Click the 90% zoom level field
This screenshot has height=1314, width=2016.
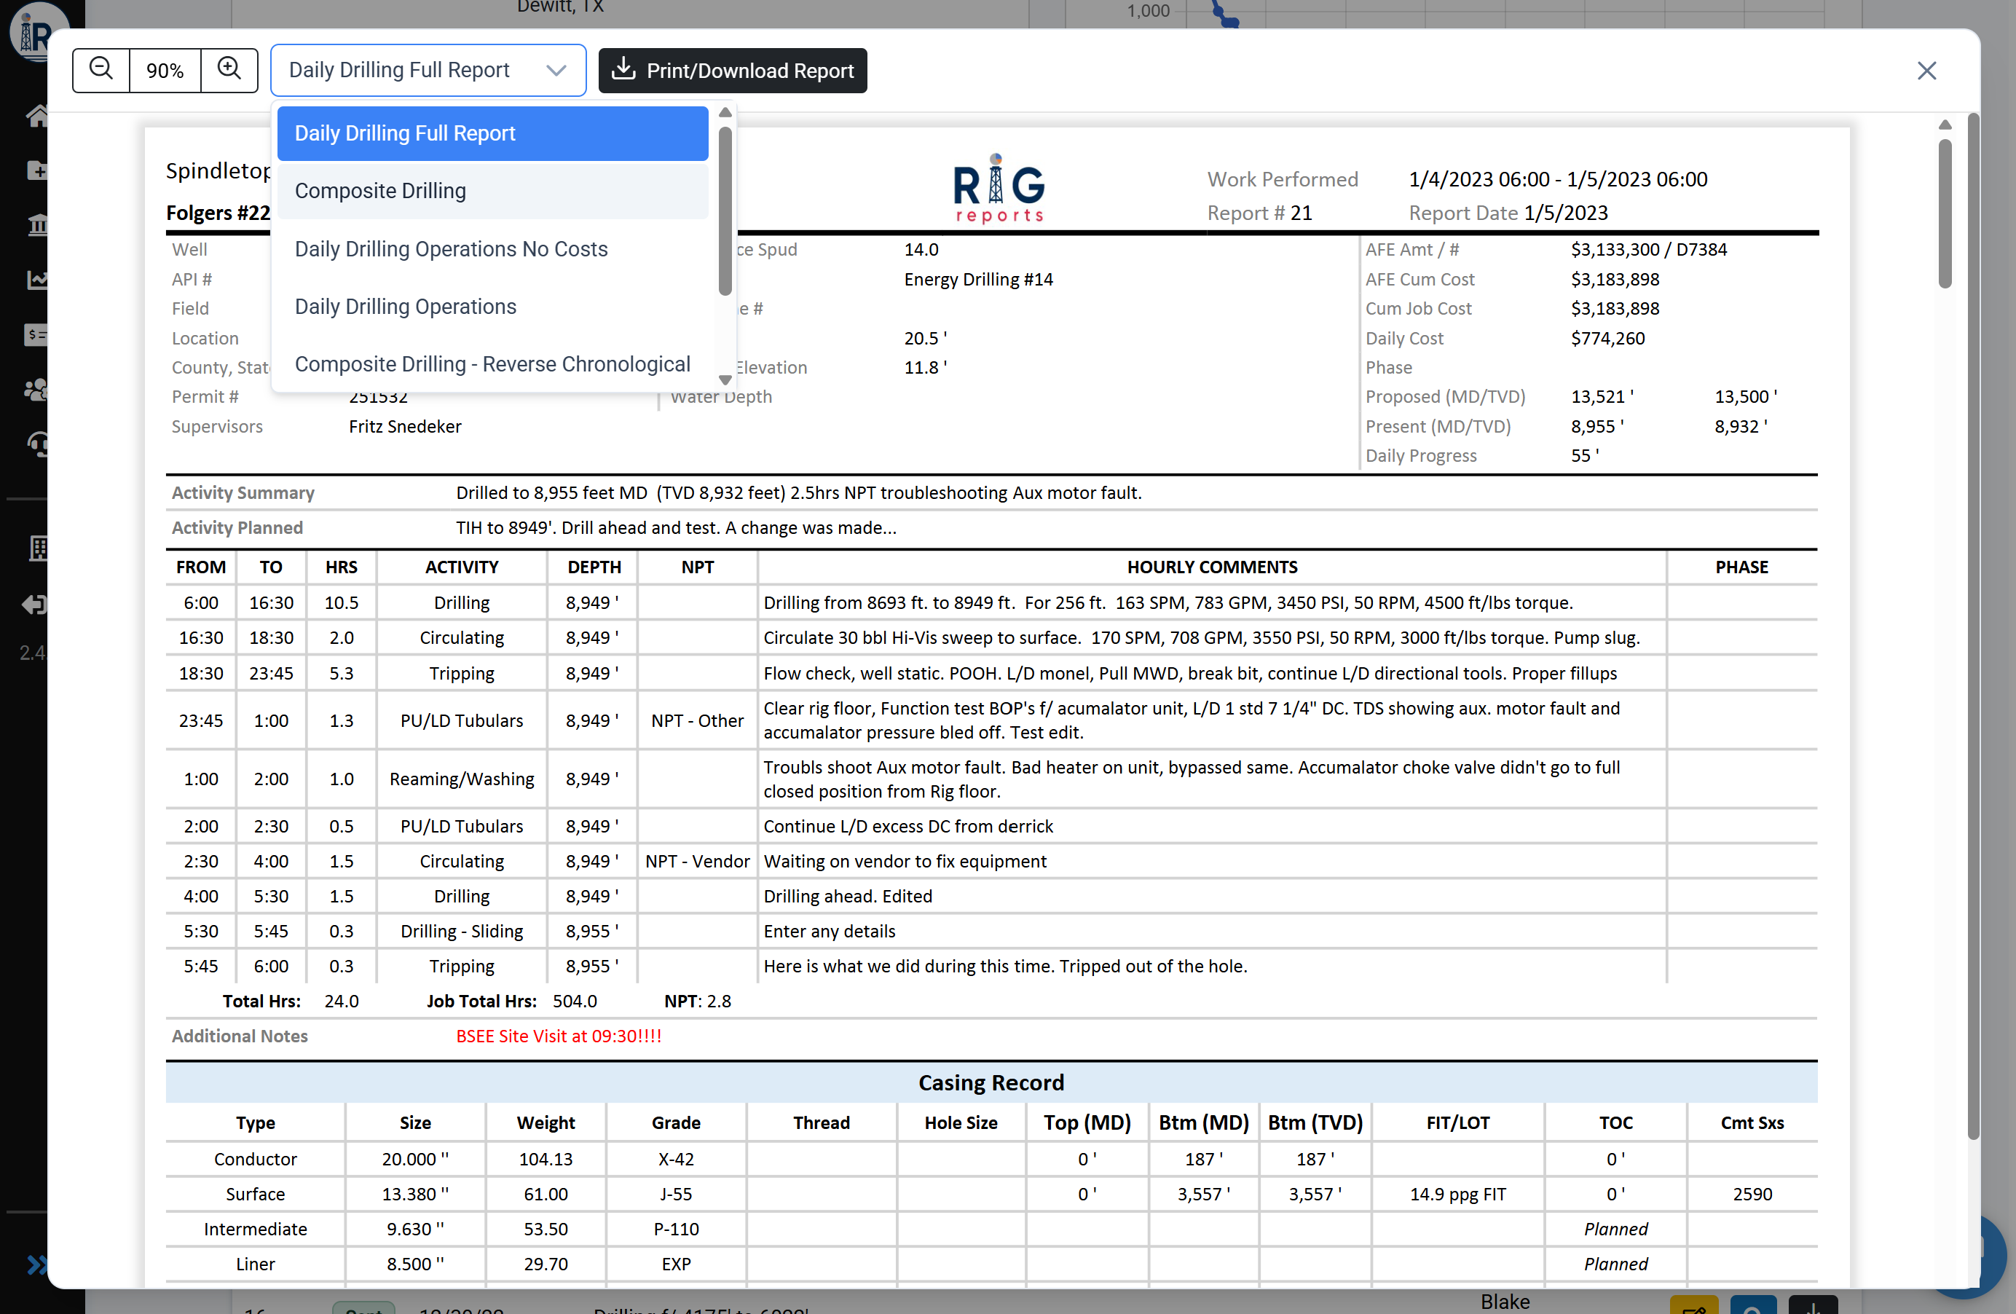pos(165,71)
